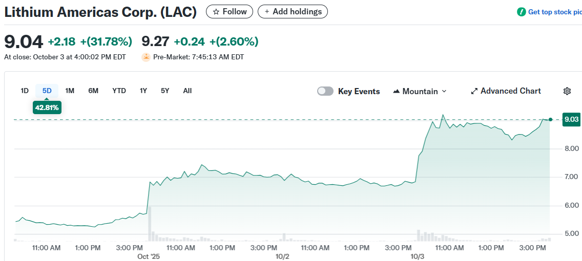Expand the Mountain chart type dropdown
The image size is (582, 261).
(444, 91)
